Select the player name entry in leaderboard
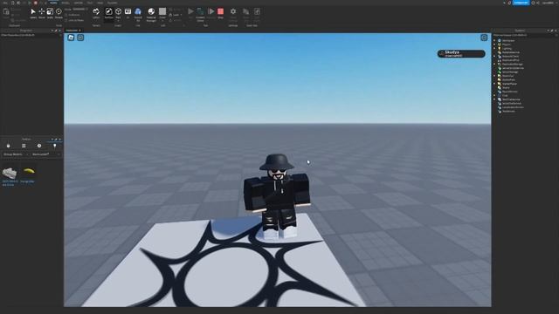Screen dimensions: 559x314 [461, 54]
